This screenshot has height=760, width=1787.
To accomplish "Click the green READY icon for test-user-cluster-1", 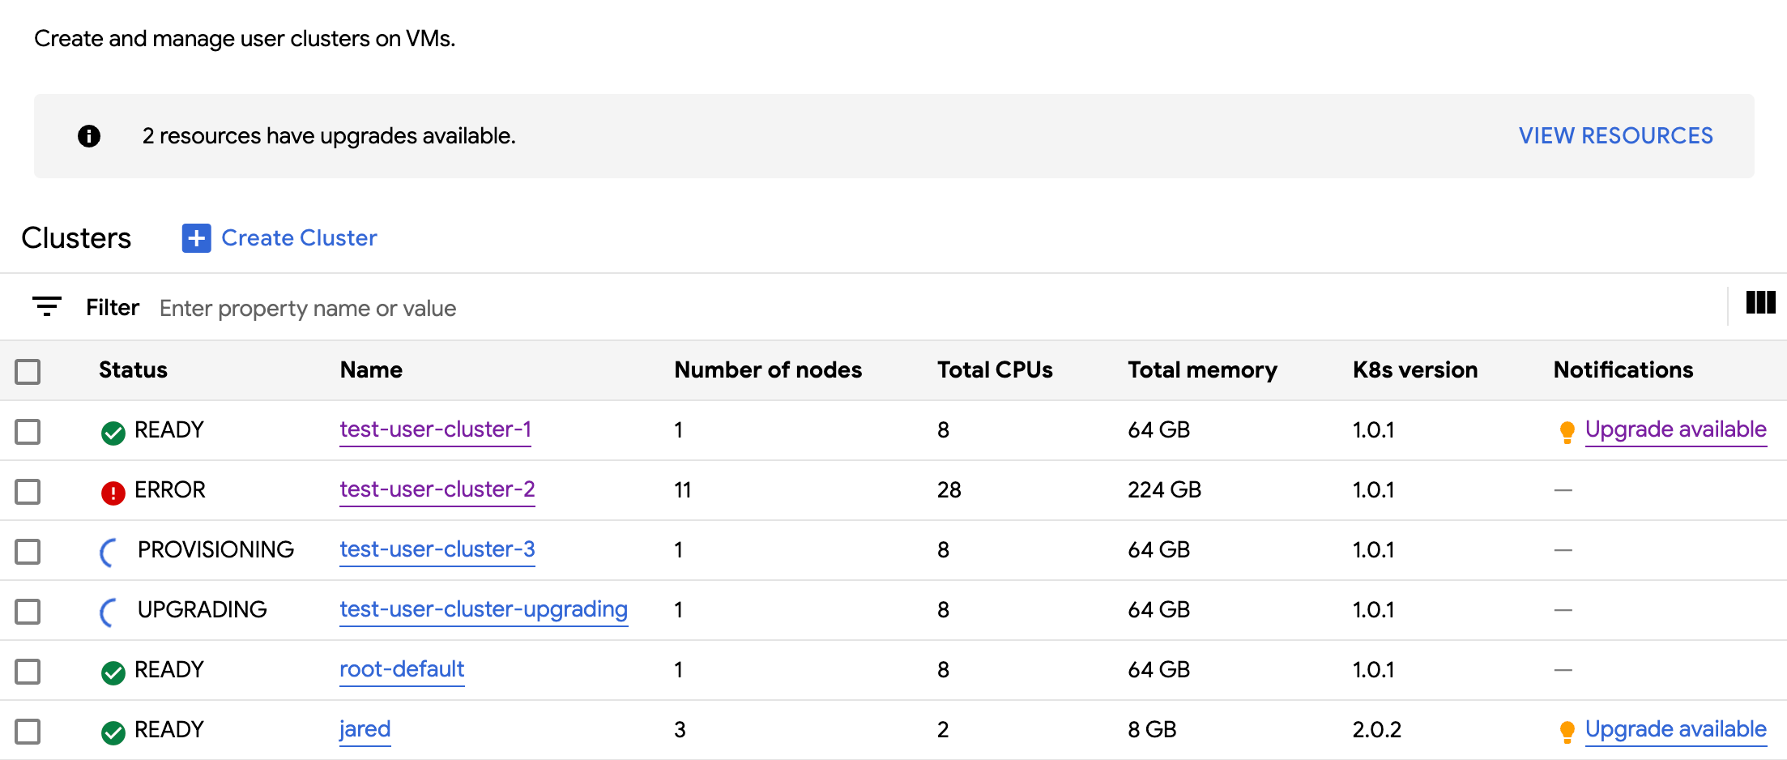I will point(113,431).
